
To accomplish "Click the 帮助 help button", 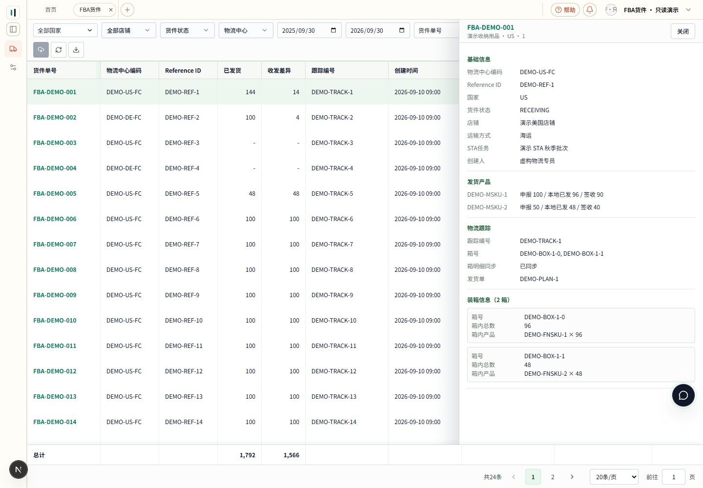I will click(565, 10).
